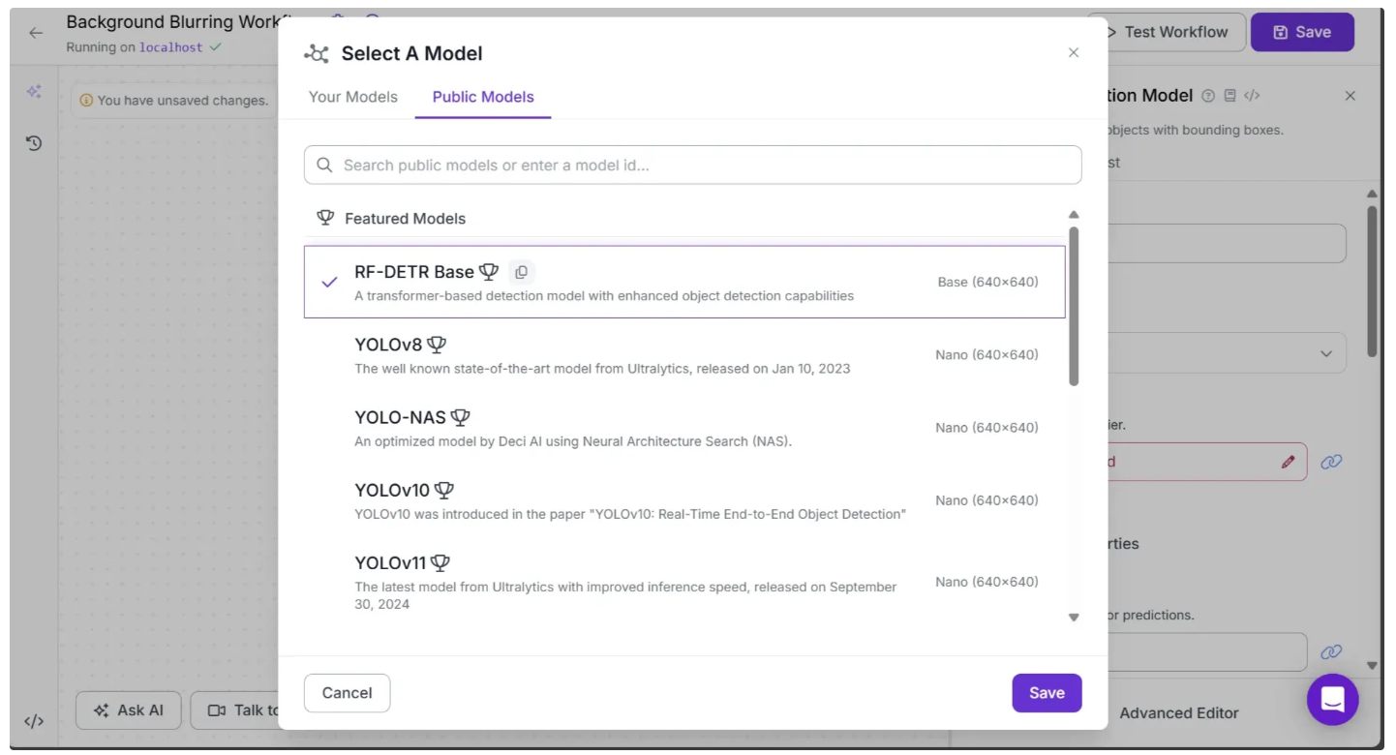Click the model list scrollbar thumb
The width and height of the screenshot is (1396, 755).
(x=1074, y=306)
